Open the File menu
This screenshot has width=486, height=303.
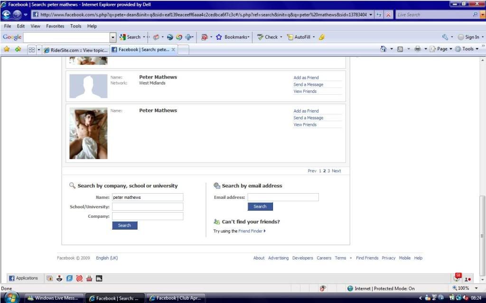pos(8,26)
